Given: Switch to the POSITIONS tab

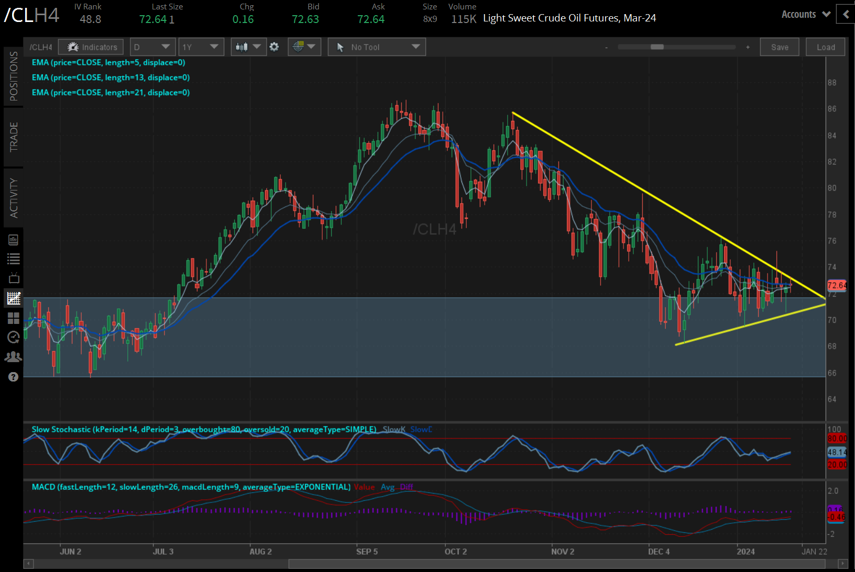Looking at the screenshot, I should coord(14,76).
